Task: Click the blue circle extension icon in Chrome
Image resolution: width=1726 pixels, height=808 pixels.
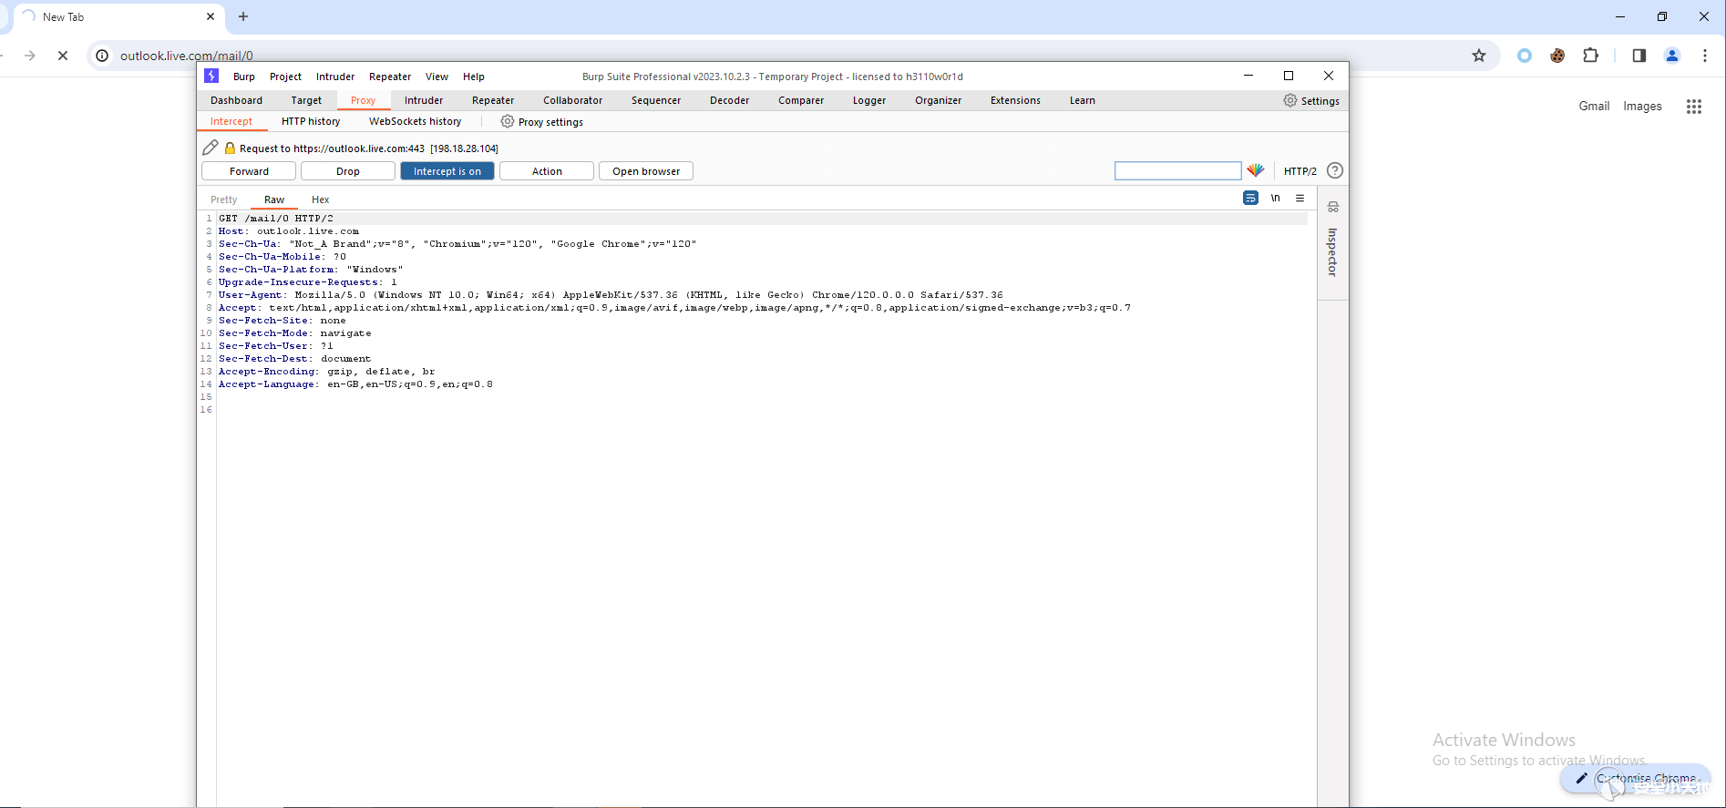Action: pos(1525,56)
